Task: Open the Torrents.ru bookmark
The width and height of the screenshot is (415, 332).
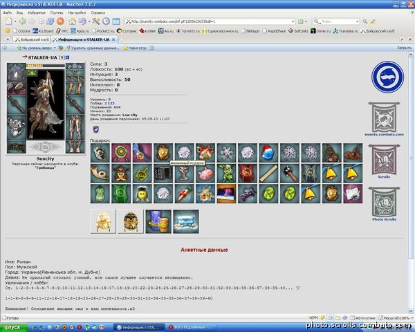Action: click(188, 31)
